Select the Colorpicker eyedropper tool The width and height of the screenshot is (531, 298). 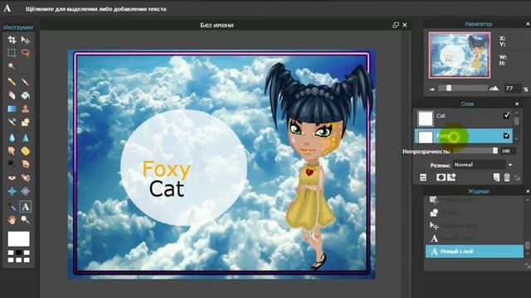[x=12, y=206]
